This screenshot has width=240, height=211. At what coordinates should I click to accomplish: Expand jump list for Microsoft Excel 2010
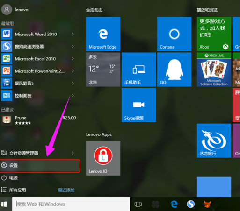pos(73,59)
